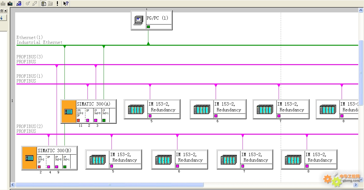Select rack icon of PROFIBUS(1) IM 153-2 address 6
The height and width of the screenshot is (190, 364).
(x=202, y=109)
